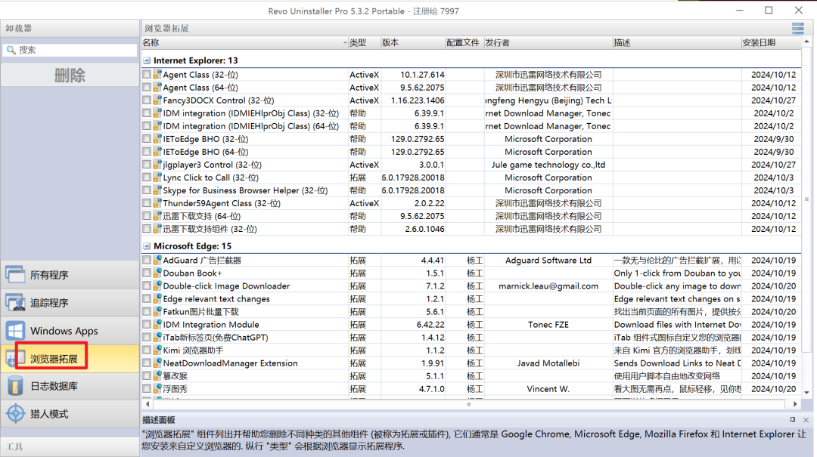Switch to the 日志数据库 tab
This screenshot has width=817, height=457.
(x=70, y=386)
